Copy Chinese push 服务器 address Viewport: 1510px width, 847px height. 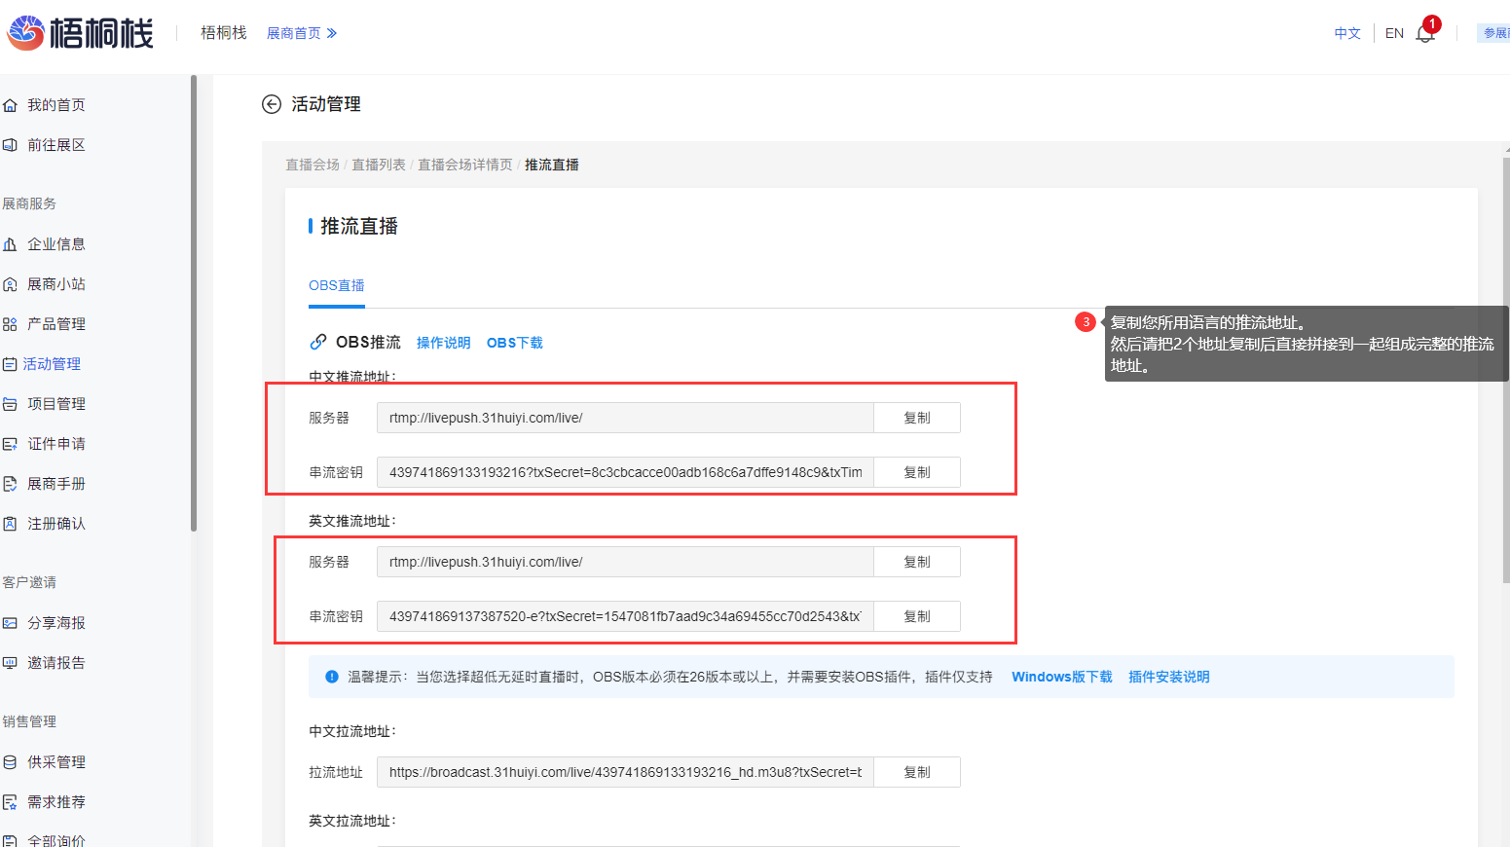pos(917,418)
